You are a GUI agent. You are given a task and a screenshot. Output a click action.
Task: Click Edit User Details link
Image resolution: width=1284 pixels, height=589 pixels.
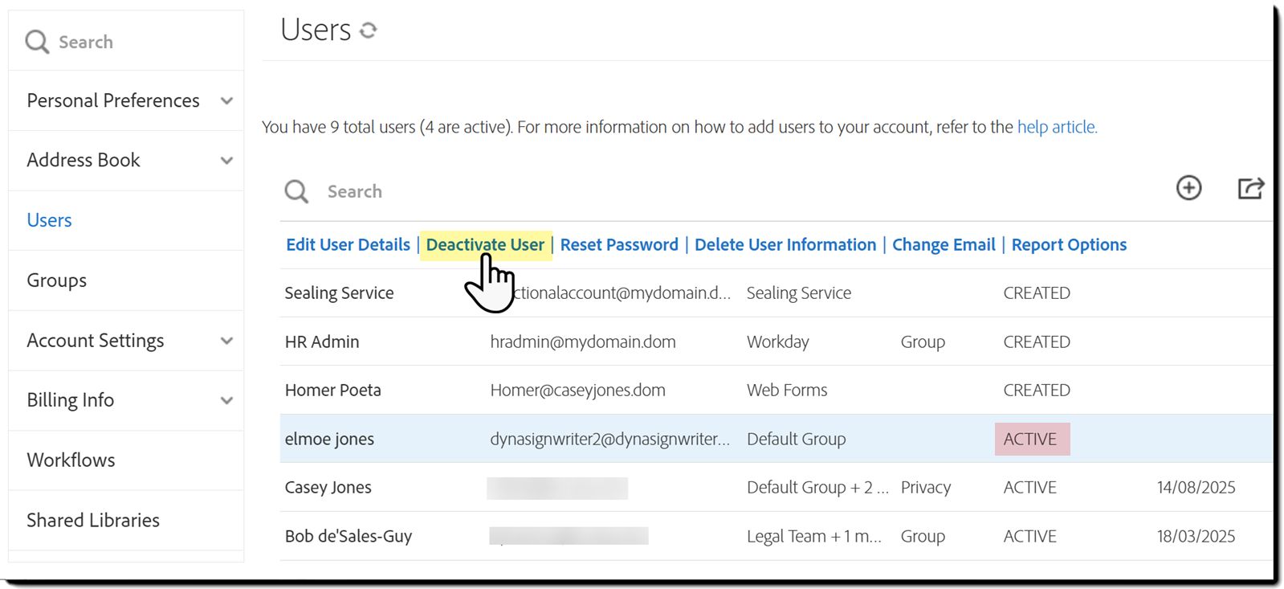coord(348,245)
